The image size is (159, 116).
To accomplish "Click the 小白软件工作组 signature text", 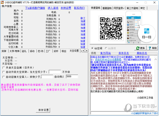I will (145, 98).
